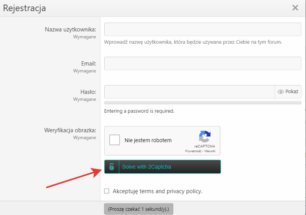Click the 'Weryfikacja obrazka:' label
The image size is (306, 215).
coord(70,130)
